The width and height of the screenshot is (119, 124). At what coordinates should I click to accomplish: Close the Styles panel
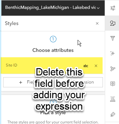[x=97, y=23]
